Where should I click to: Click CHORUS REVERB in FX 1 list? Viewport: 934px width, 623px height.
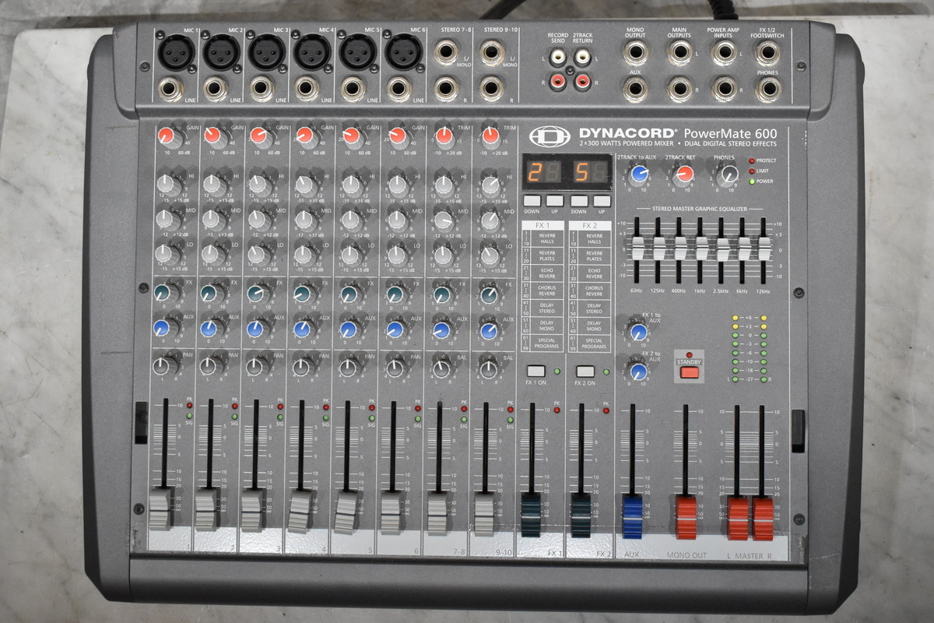546,290
